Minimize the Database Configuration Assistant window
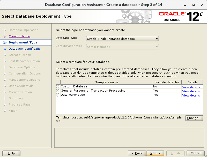Image resolution: width=207 pixels, height=157 pixels. (185, 5)
